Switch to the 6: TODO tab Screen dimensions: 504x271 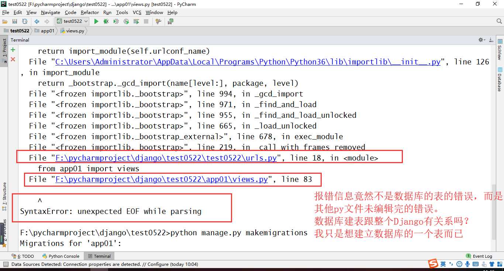[23, 256]
